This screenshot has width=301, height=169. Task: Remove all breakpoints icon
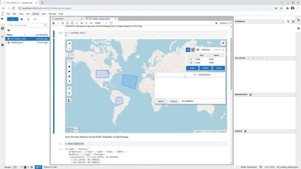[x=251, y=95]
